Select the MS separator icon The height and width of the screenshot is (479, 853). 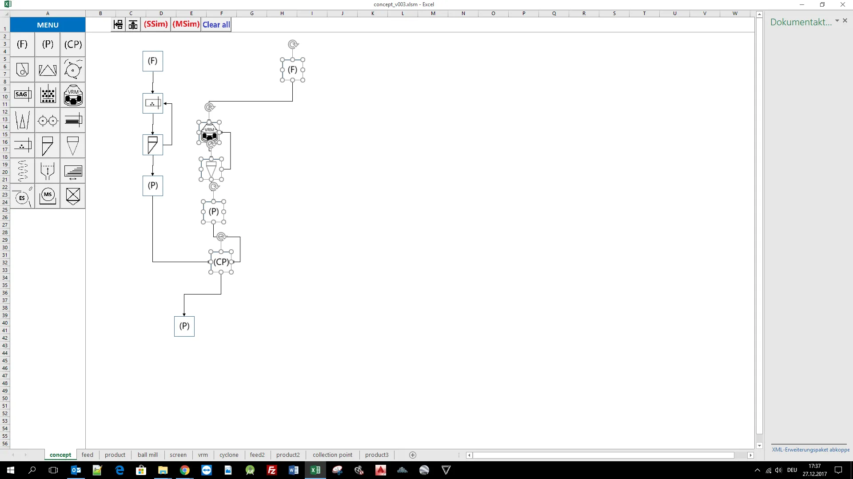[48, 196]
